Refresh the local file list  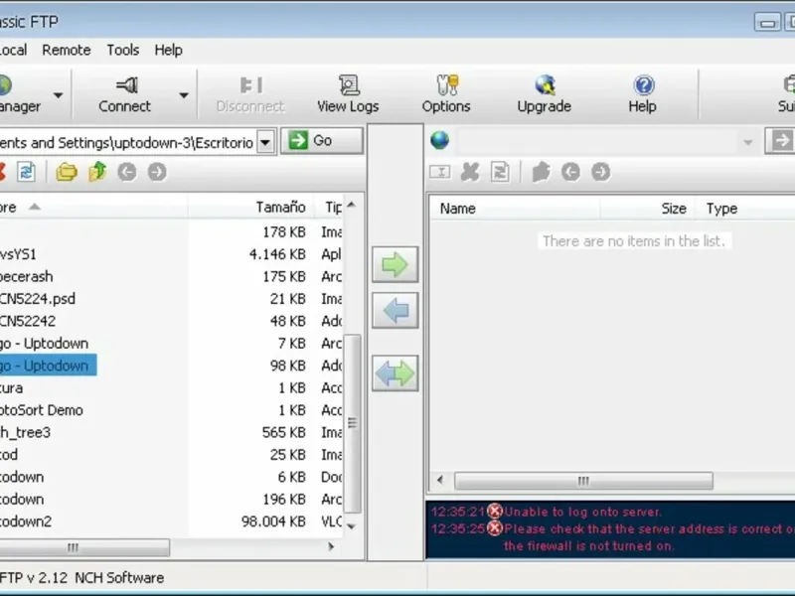click(26, 172)
